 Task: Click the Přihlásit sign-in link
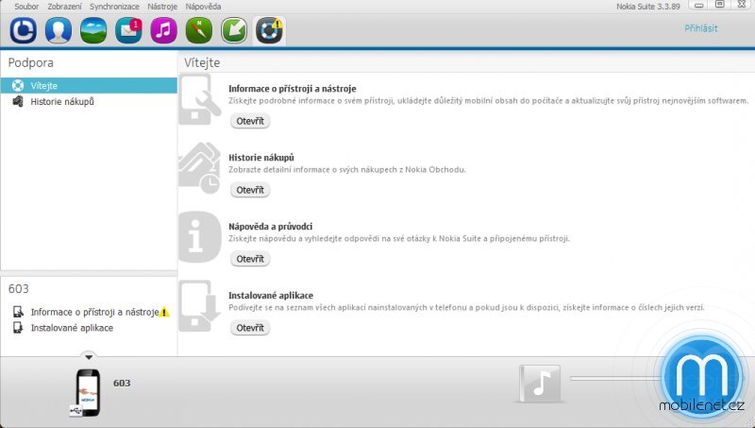point(699,29)
